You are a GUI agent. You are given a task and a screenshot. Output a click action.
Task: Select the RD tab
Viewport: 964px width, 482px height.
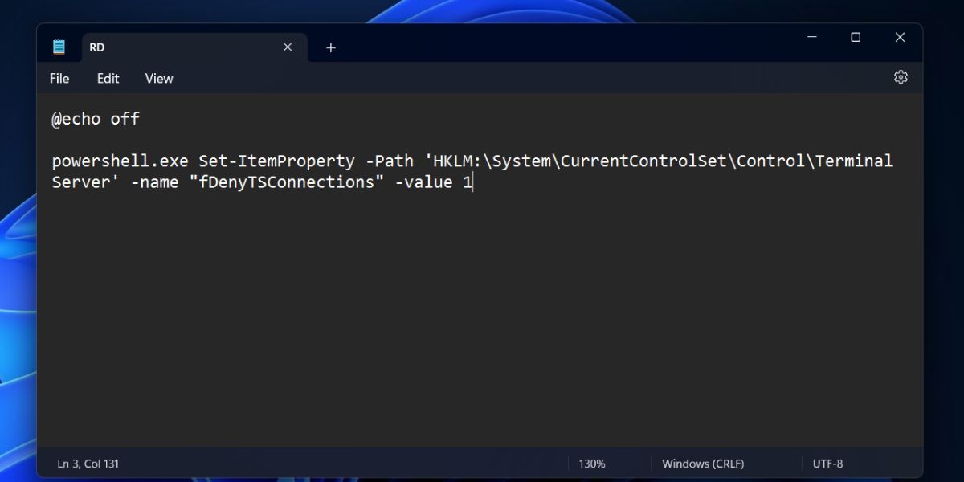(x=195, y=47)
